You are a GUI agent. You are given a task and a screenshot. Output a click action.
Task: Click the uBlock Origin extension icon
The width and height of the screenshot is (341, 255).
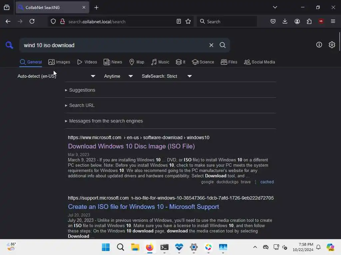[x=321, y=21]
